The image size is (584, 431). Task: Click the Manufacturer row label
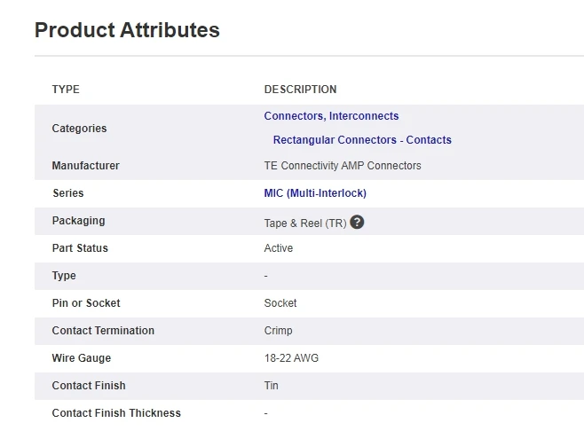(x=86, y=166)
